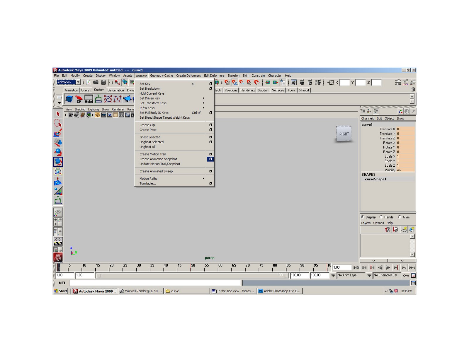
Task: Click the Open Scene folder icon
Action: click(x=96, y=83)
